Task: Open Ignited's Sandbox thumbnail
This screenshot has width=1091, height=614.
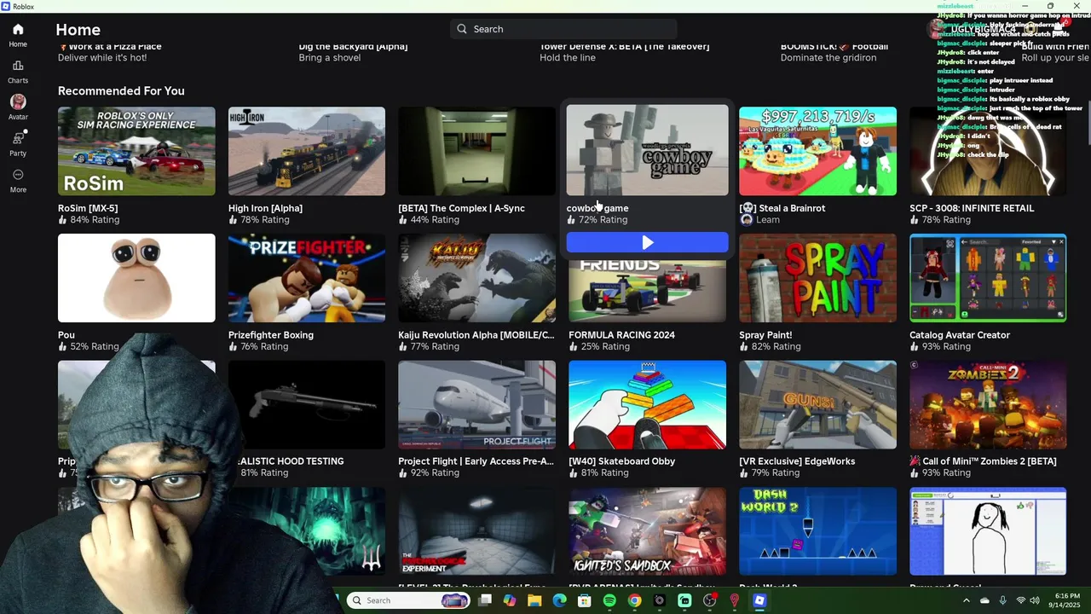Action: (648, 531)
